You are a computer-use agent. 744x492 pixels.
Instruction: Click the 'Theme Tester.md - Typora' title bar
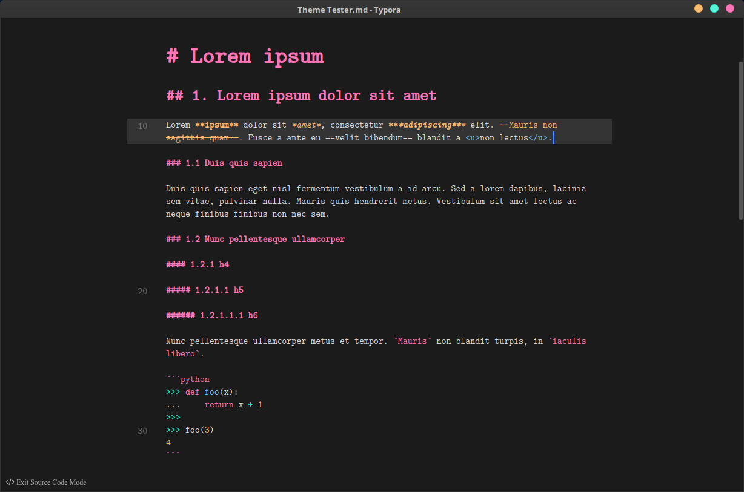(x=349, y=9)
